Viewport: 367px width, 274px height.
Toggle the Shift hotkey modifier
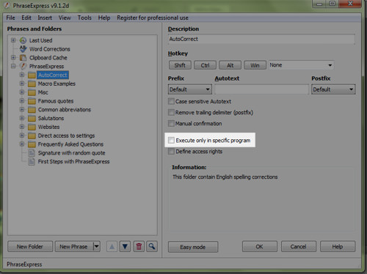click(180, 65)
